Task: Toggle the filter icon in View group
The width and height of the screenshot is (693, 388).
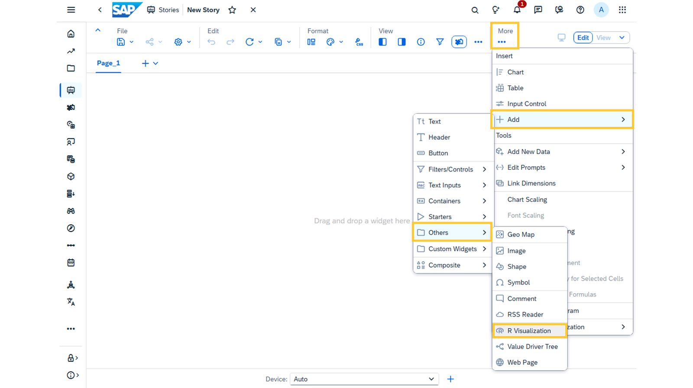Action: [440, 42]
